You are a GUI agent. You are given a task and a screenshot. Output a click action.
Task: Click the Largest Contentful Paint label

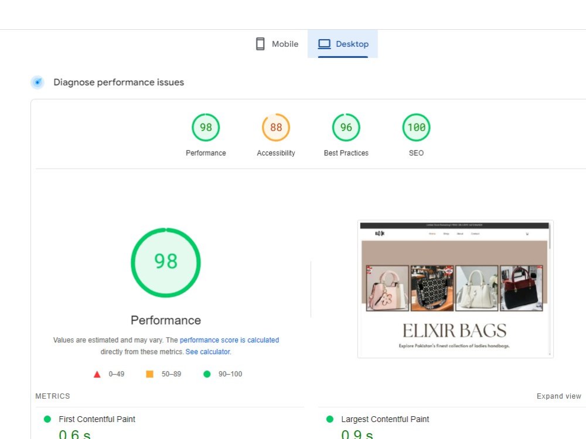pyautogui.click(x=385, y=419)
